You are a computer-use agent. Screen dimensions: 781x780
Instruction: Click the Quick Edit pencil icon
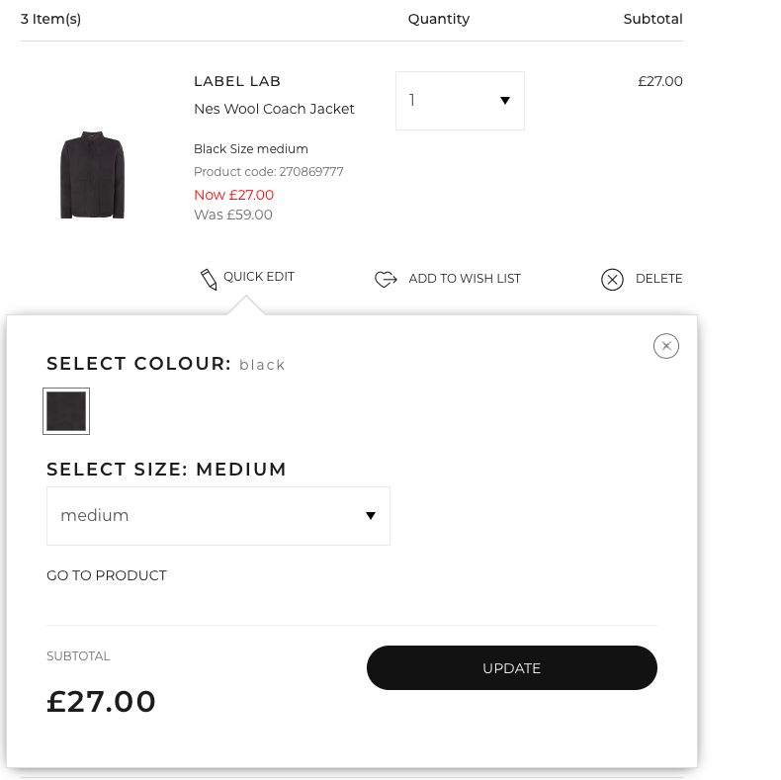(209, 279)
